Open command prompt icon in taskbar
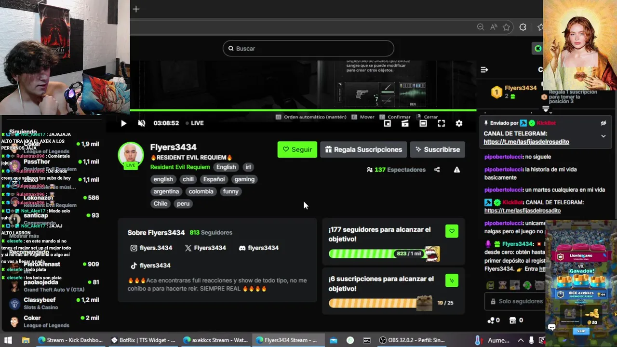The image size is (617, 347). [367, 340]
